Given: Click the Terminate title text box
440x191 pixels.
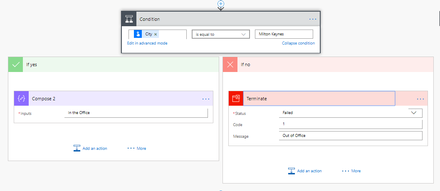Looking at the screenshot, I should click(x=319, y=98).
